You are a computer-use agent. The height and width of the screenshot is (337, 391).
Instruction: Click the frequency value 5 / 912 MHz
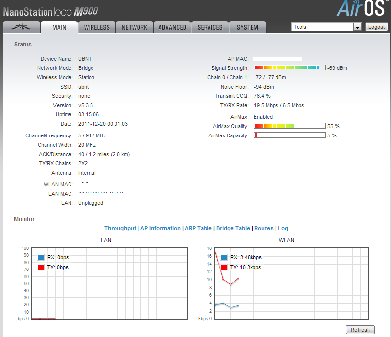click(92, 135)
